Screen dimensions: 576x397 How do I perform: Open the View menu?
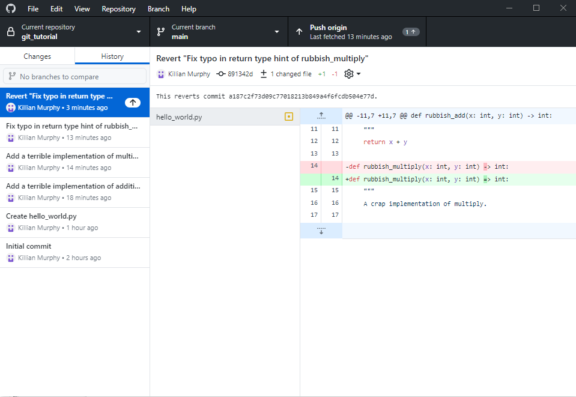(x=82, y=9)
